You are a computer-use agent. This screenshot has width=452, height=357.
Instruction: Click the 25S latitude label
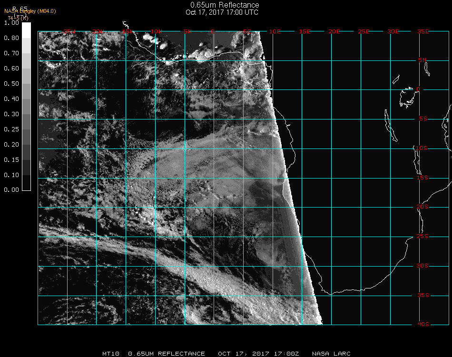(x=423, y=237)
